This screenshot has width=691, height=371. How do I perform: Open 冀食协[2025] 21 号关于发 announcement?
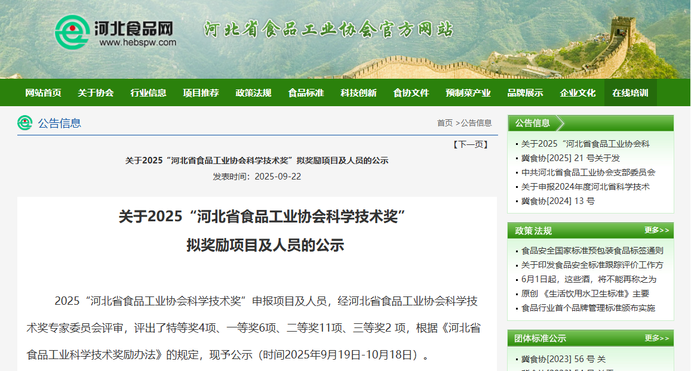(570, 158)
